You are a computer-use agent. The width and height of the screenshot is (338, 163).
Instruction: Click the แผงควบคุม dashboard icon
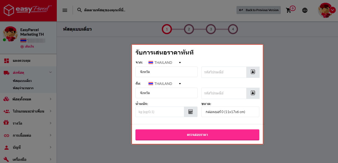6,61
